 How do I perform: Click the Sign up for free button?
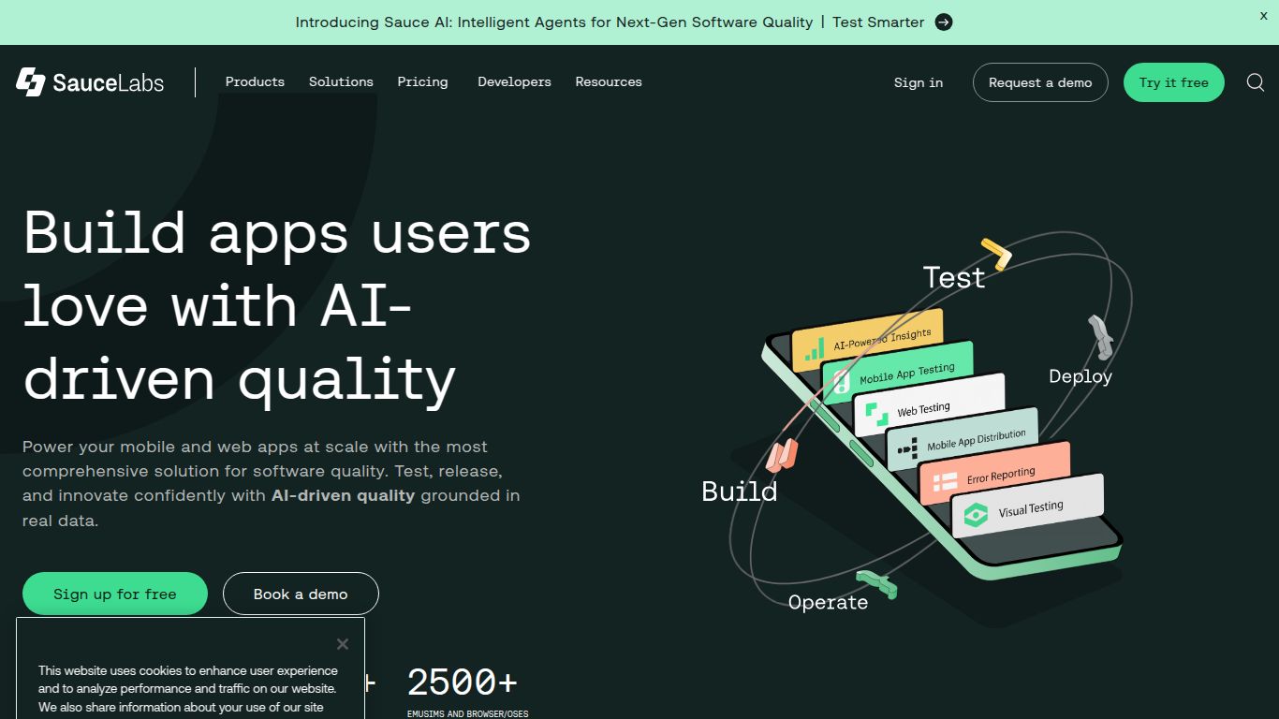click(x=114, y=594)
